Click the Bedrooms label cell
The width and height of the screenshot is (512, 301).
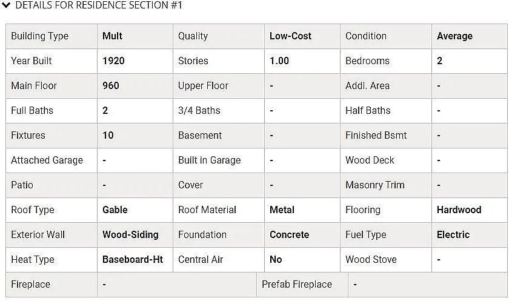(x=386, y=61)
